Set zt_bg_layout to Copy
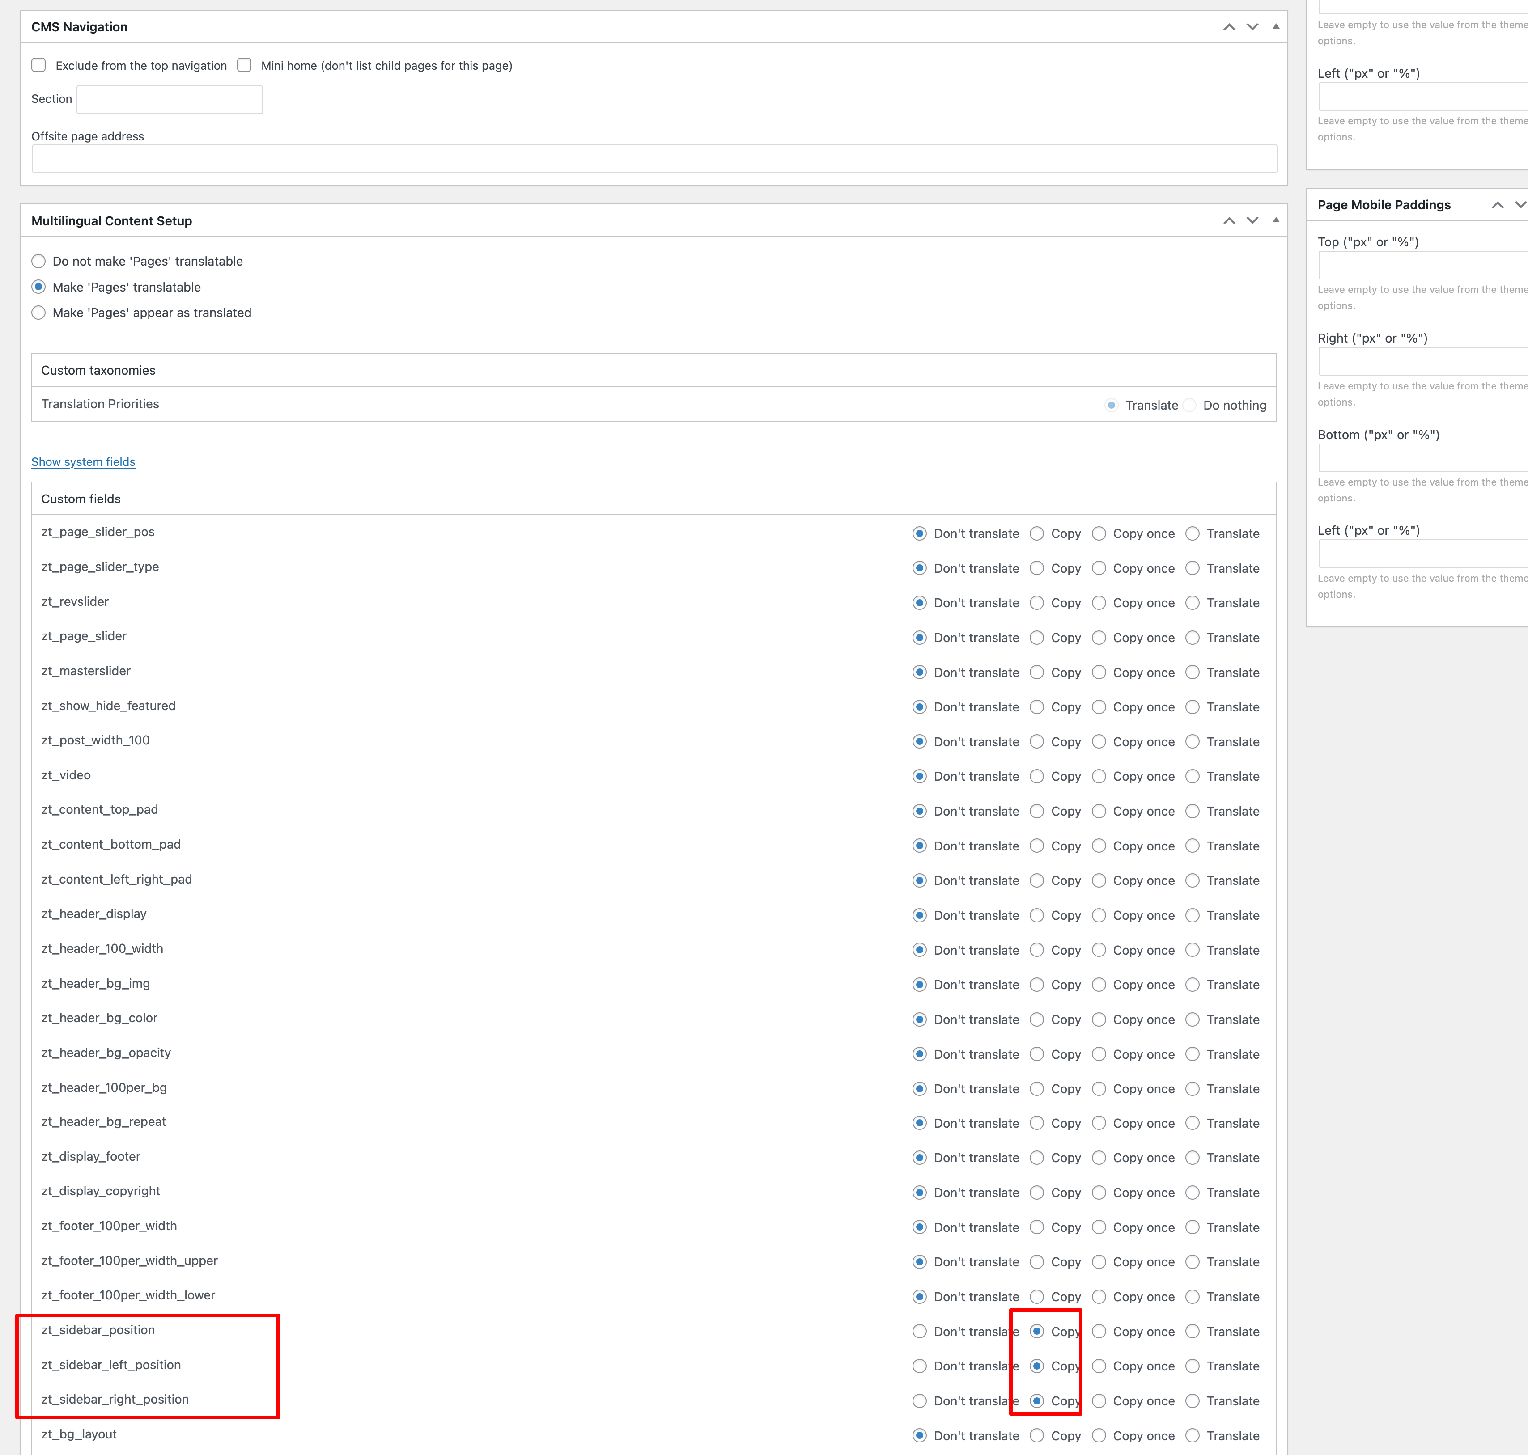The width and height of the screenshot is (1528, 1455). (x=1037, y=1436)
